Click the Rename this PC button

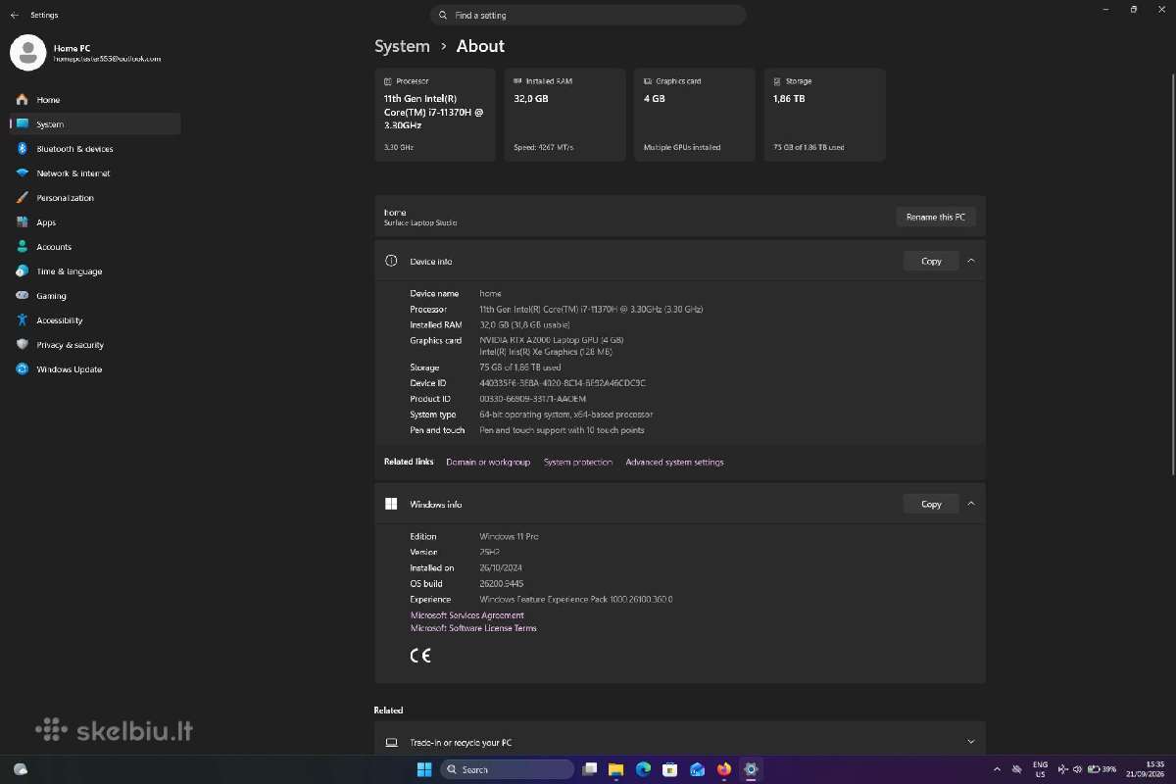click(936, 217)
